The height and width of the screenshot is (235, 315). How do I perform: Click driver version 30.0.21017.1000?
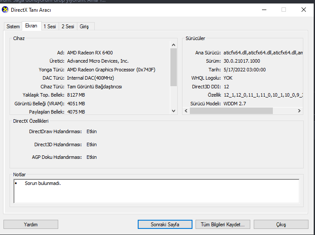click(x=242, y=61)
